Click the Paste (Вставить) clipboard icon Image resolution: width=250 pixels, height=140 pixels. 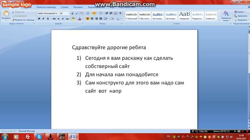coord(6,14)
